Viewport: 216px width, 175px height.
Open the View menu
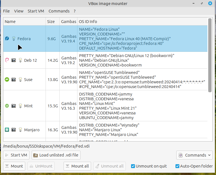click(x=19, y=11)
